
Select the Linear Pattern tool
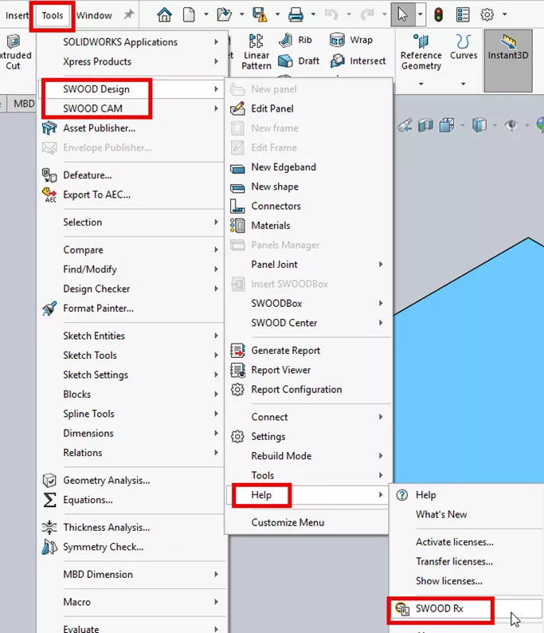click(x=256, y=51)
